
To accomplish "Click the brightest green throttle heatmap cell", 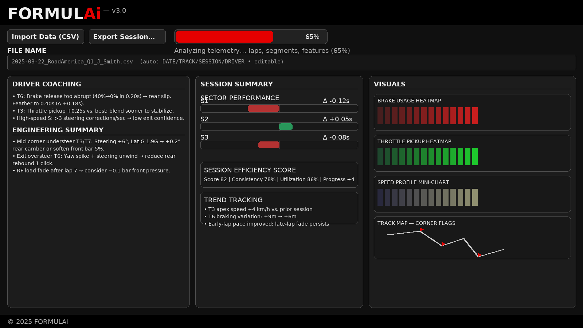I will pos(475,156).
